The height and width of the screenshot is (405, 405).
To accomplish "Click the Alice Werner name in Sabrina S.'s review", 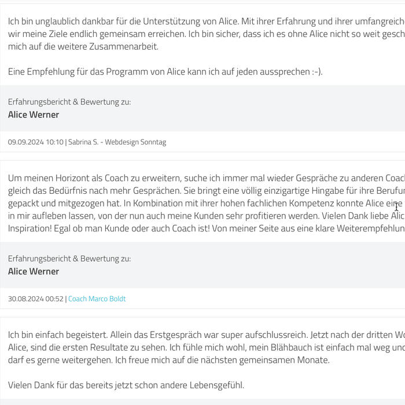I will (34, 115).
